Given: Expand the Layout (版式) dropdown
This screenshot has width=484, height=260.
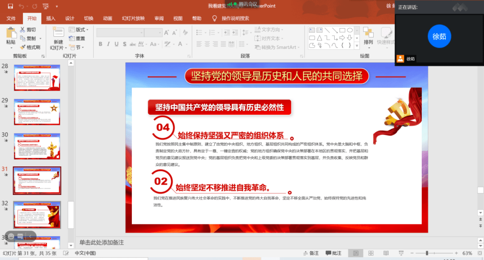Looking at the screenshot, I should click(79, 30).
